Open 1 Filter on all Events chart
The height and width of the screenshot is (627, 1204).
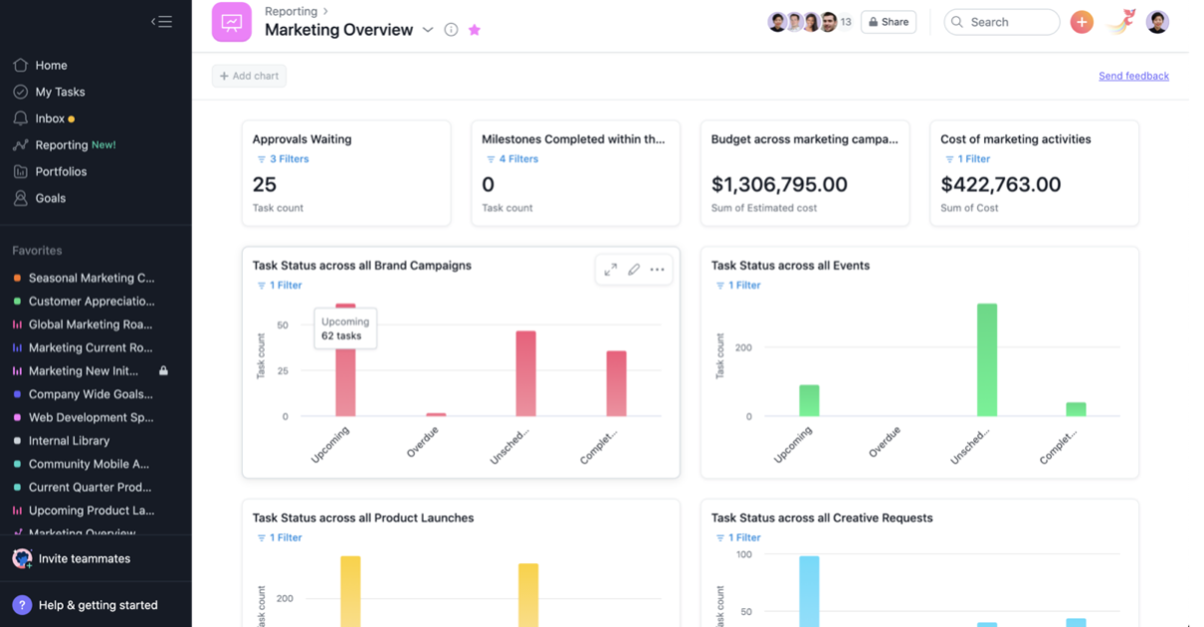[737, 286]
